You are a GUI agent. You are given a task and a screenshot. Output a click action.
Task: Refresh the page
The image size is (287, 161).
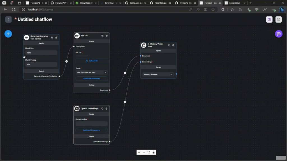(13, 10)
